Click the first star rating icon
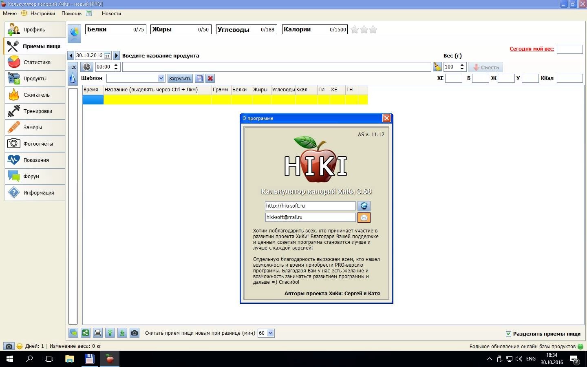Image resolution: width=587 pixels, height=367 pixels. coord(355,29)
